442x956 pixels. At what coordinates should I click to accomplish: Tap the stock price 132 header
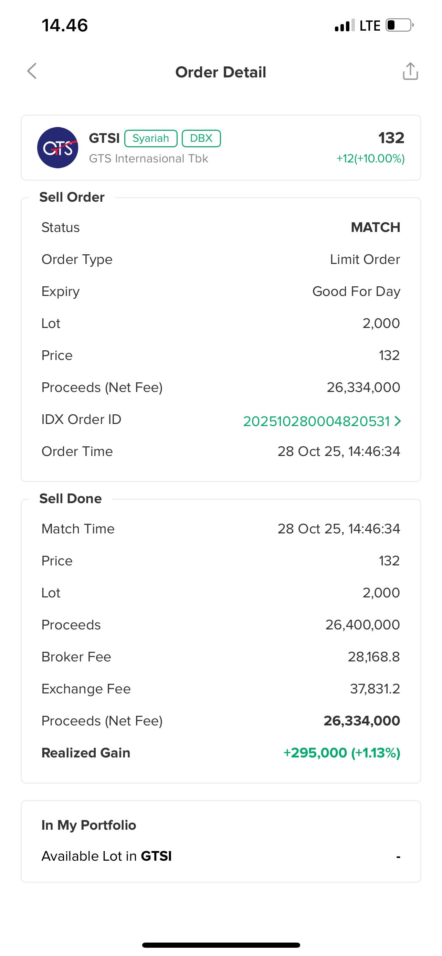pos(391,138)
